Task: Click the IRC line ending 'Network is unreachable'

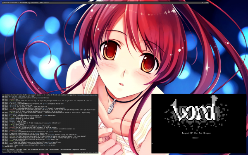Action: click(x=34, y=108)
